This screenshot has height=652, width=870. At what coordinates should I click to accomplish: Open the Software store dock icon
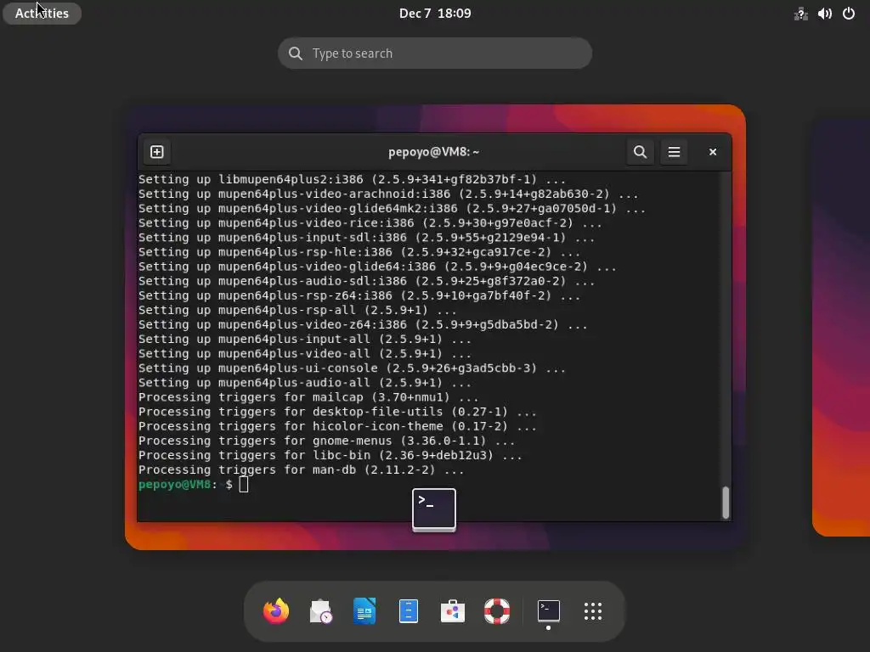[453, 611]
